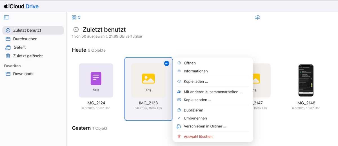Click the pencil icon beside Umbenennen
Screen dimensions: 338x146
point(179,118)
